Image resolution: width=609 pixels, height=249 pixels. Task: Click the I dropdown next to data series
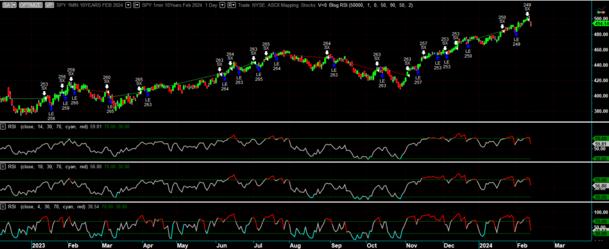(137, 4)
